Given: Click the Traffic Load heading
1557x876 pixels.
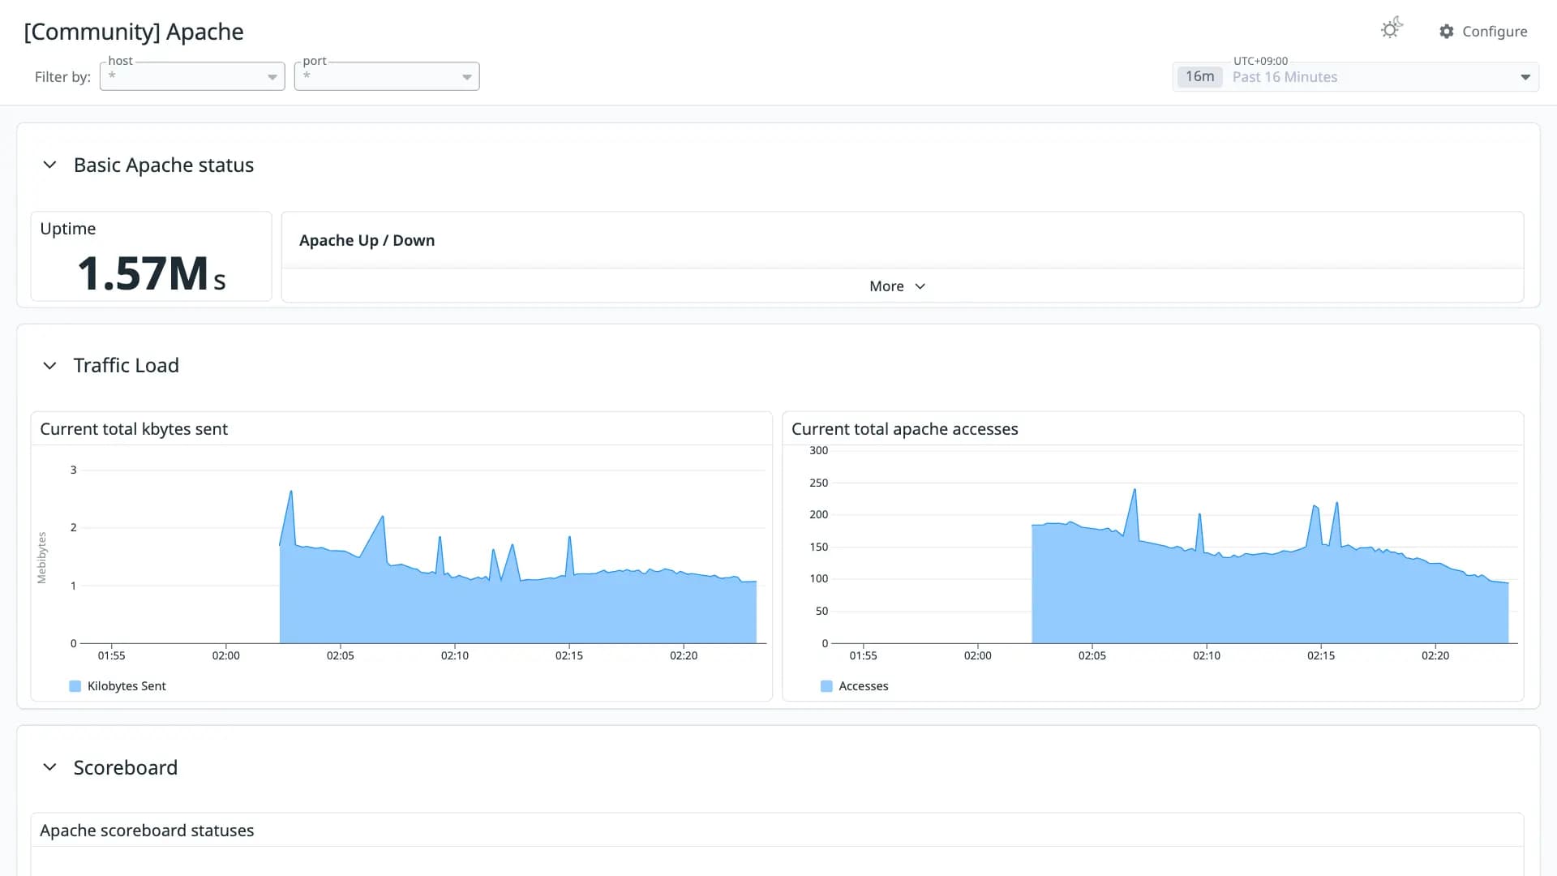Looking at the screenshot, I should [127, 366].
